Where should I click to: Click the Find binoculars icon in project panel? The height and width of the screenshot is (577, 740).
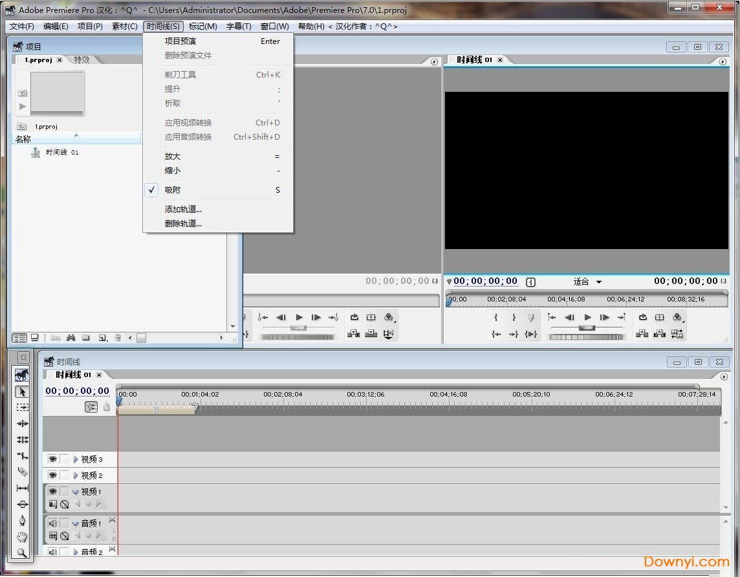71,338
